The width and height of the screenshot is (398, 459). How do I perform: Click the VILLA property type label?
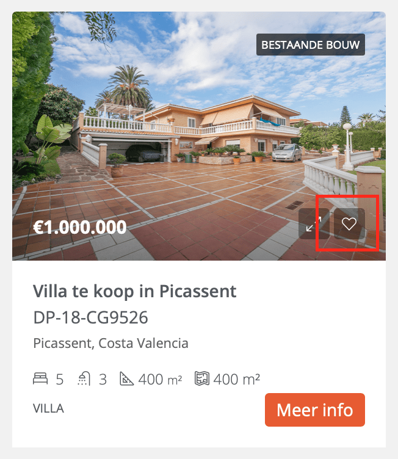(48, 408)
